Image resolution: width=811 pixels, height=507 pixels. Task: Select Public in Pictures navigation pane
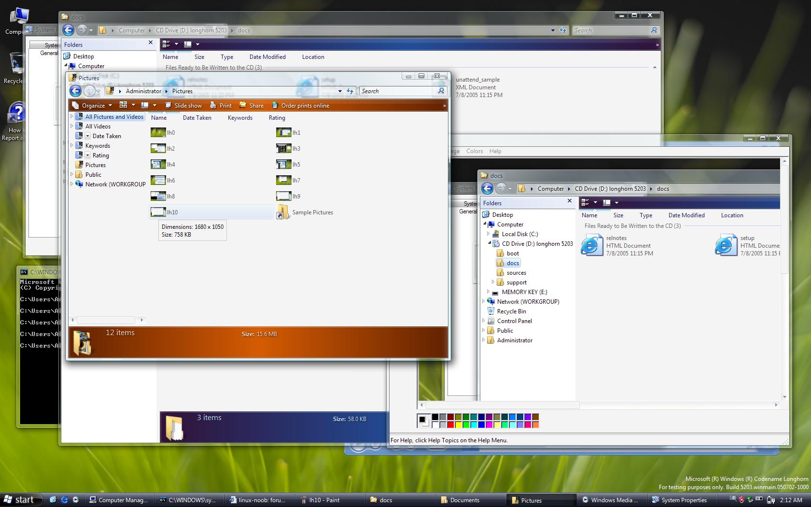coord(93,174)
